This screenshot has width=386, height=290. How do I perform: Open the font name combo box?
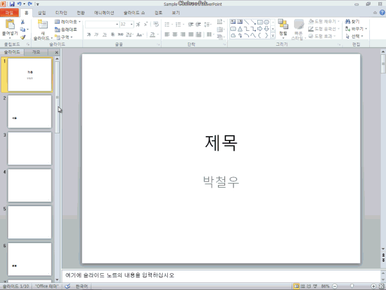point(102,24)
